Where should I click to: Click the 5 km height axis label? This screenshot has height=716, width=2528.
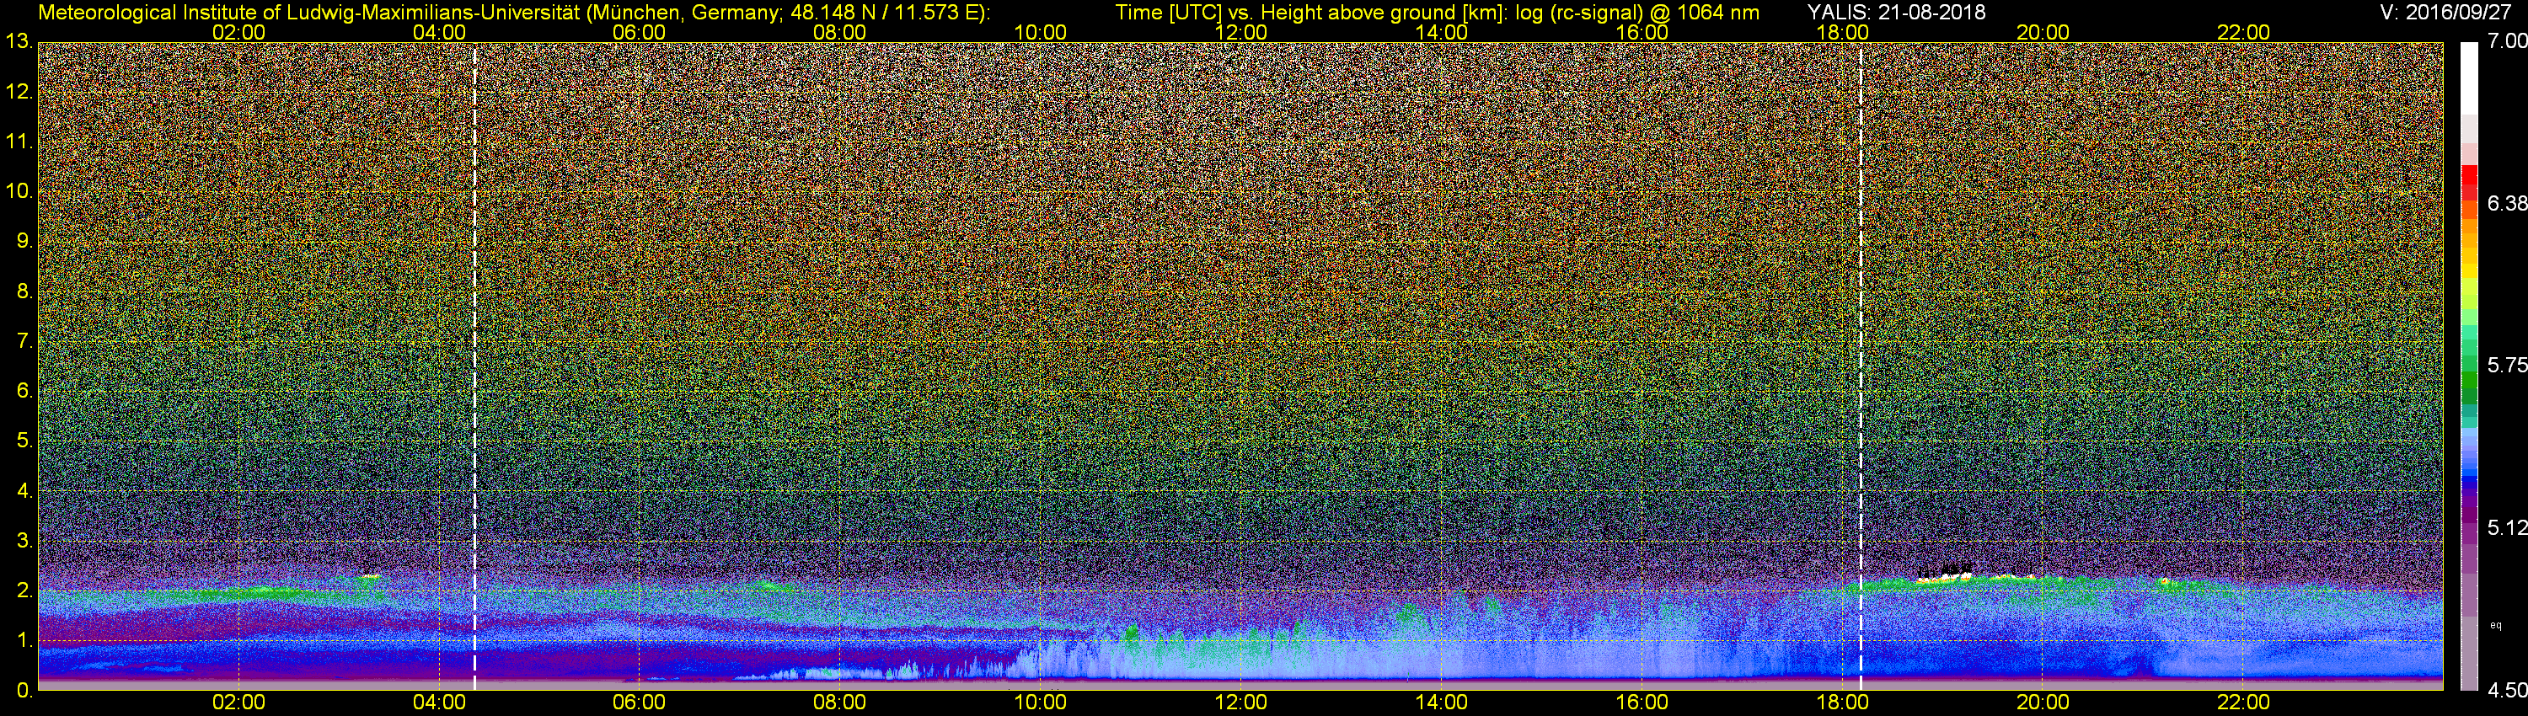[x=24, y=441]
